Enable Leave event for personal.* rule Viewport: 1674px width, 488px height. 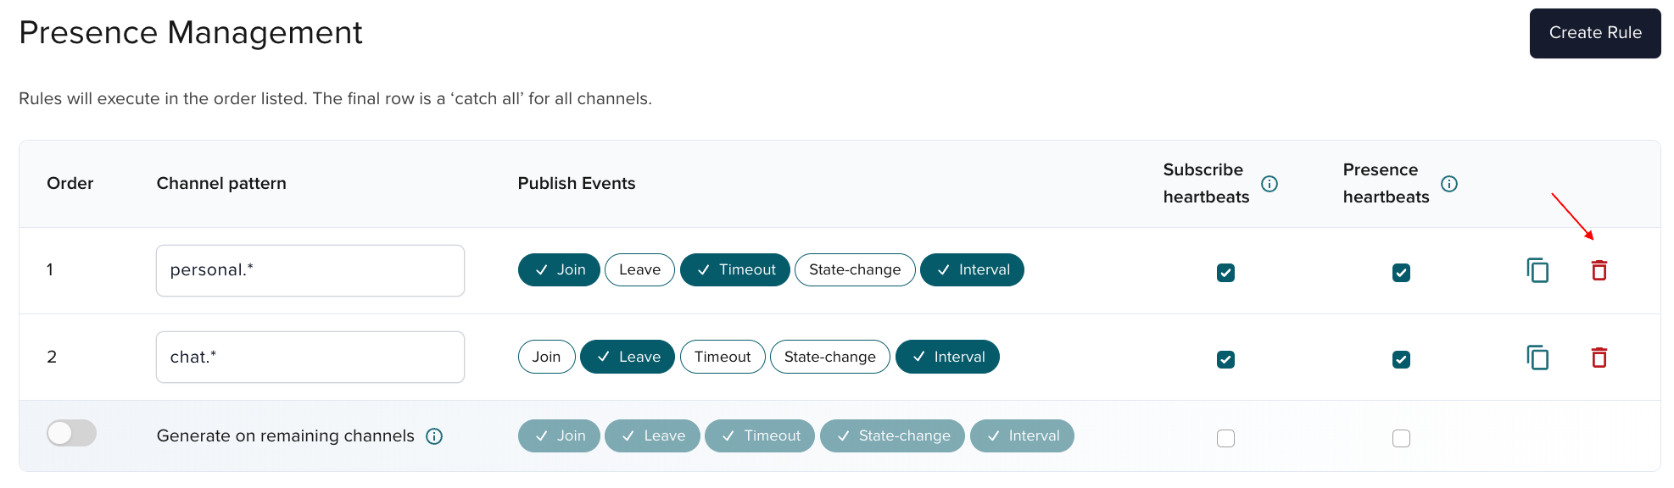tap(639, 270)
